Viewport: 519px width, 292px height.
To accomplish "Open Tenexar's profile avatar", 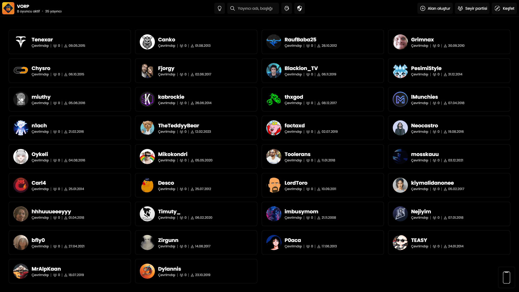I will 21,42.
